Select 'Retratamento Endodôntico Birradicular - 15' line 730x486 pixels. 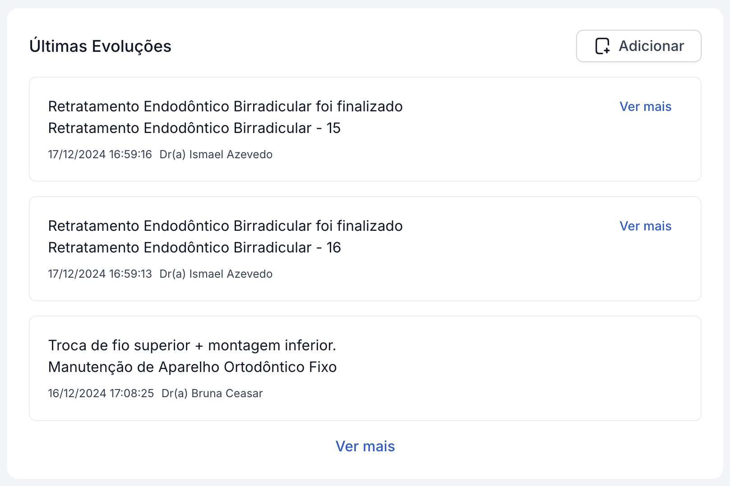(x=194, y=128)
